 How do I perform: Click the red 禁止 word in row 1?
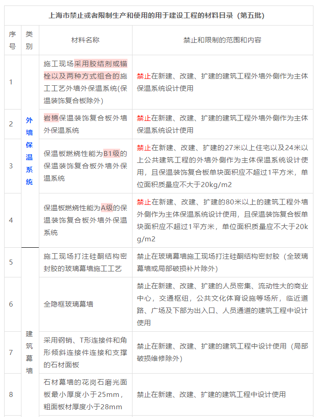coord(143,76)
